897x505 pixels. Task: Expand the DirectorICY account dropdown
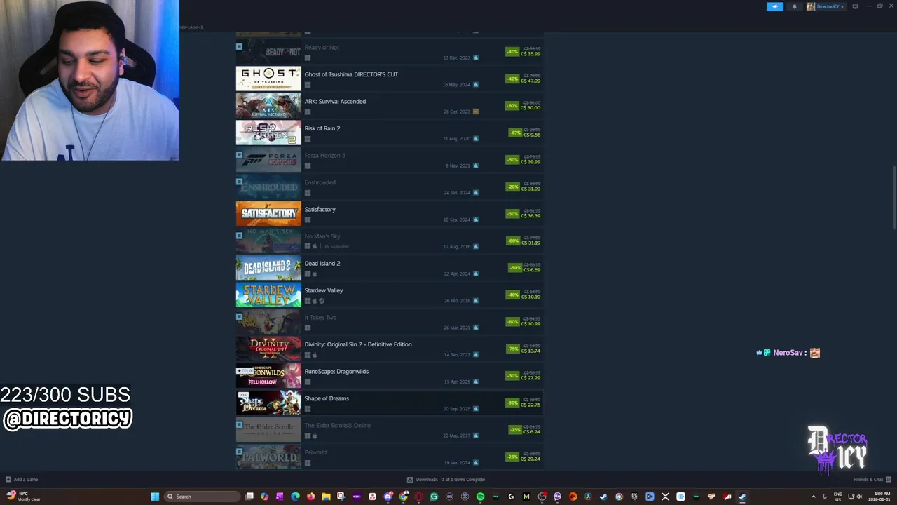click(830, 6)
